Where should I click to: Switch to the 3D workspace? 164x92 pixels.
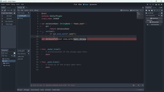tap(80, 5)
